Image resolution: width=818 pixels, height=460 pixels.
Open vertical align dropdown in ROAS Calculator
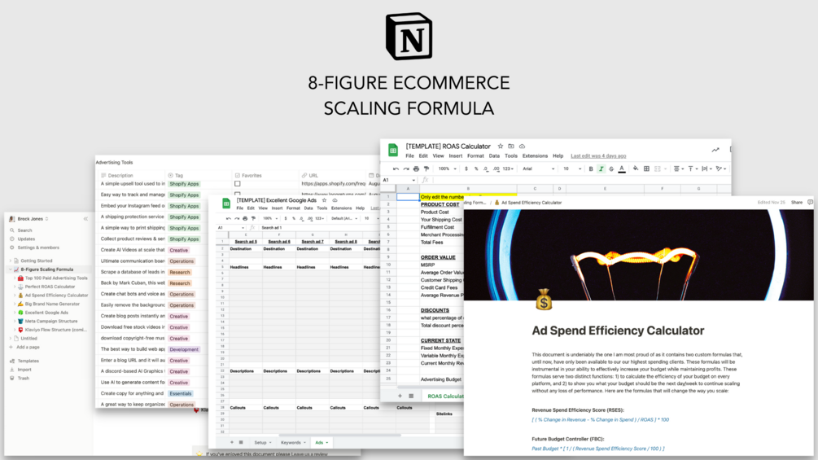pyautogui.click(x=693, y=169)
